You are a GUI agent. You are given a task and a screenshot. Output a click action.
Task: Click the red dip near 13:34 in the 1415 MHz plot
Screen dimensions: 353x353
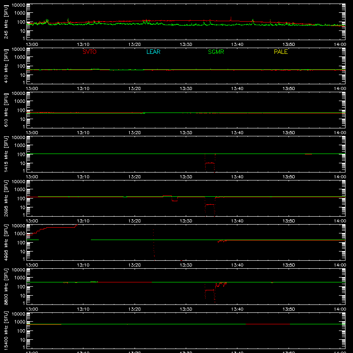[210, 163]
